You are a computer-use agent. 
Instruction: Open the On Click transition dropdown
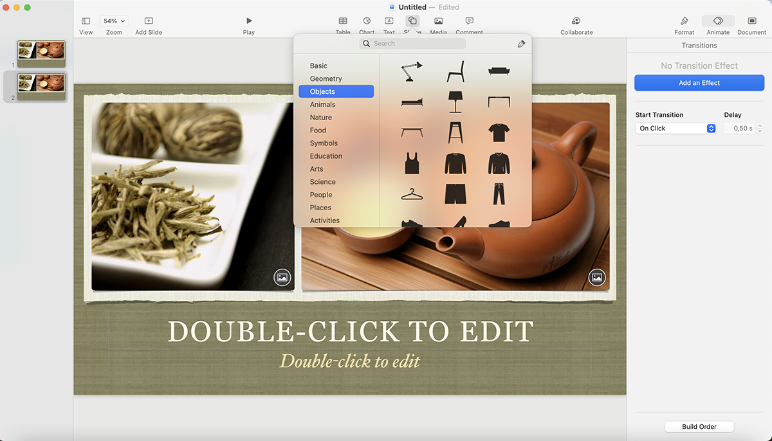[x=674, y=128]
